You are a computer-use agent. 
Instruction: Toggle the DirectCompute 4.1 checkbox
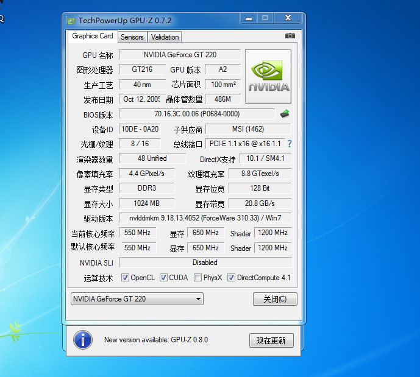[x=232, y=278]
